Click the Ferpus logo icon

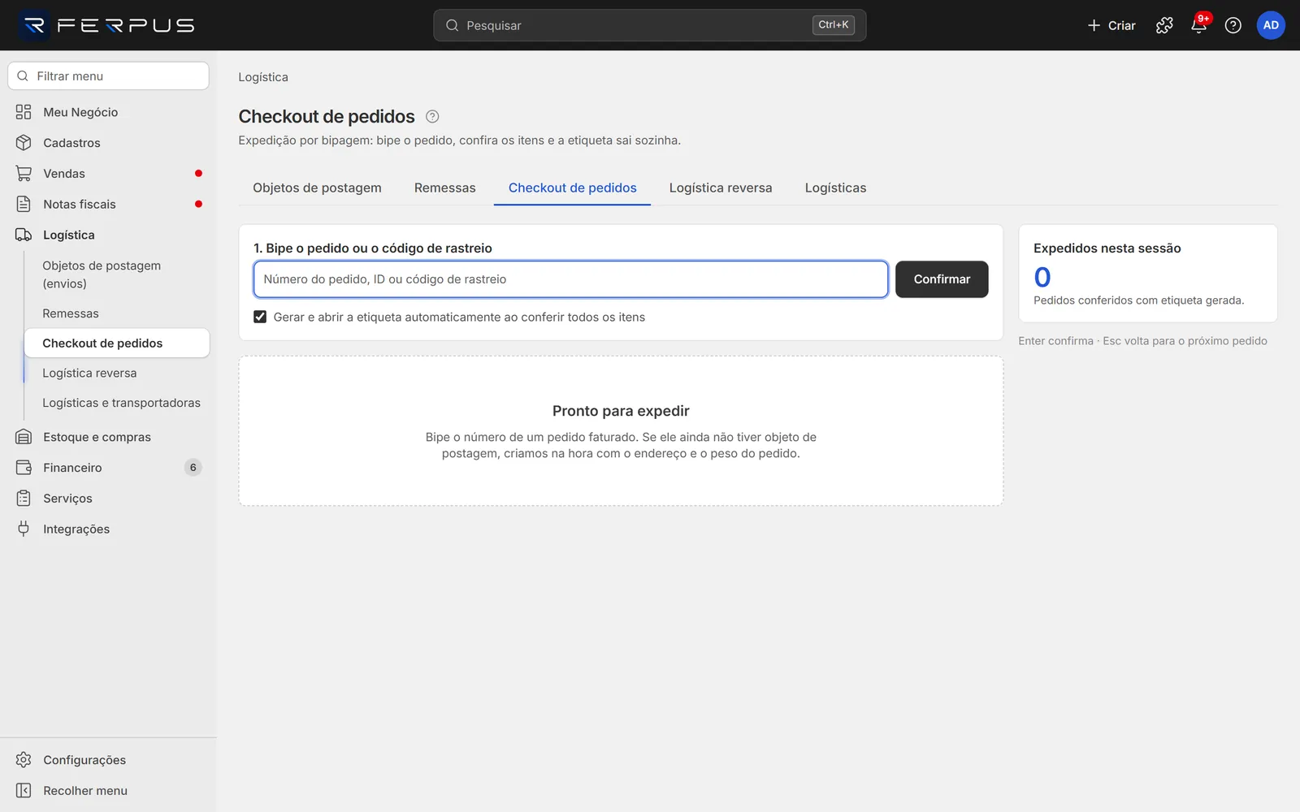(34, 25)
